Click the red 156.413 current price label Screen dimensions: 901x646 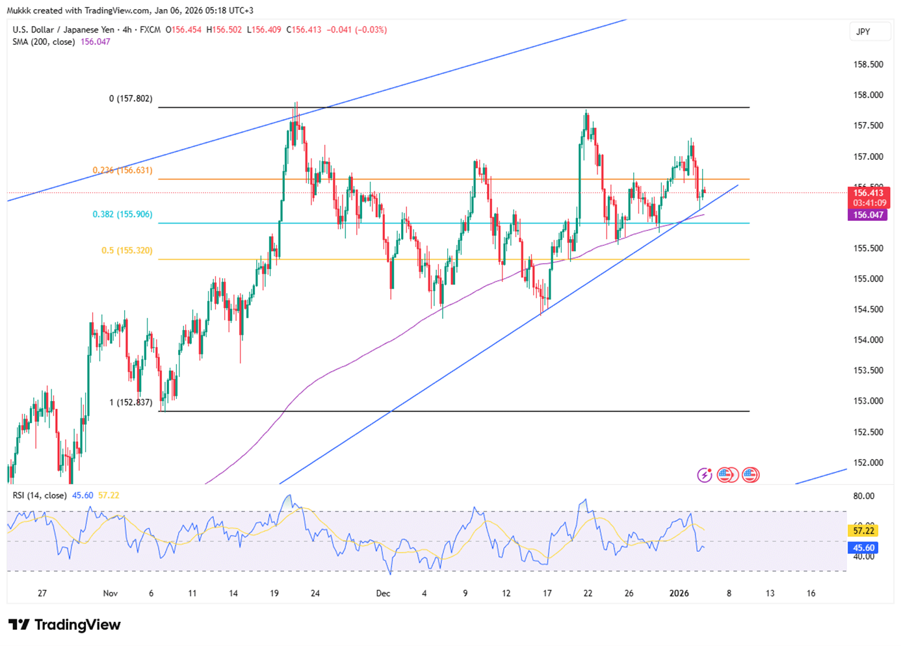pos(868,193)
